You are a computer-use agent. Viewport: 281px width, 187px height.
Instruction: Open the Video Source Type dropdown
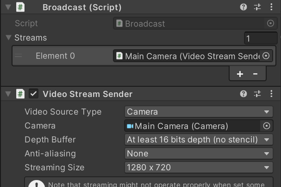pyautogui.click(x=199, y=112)
